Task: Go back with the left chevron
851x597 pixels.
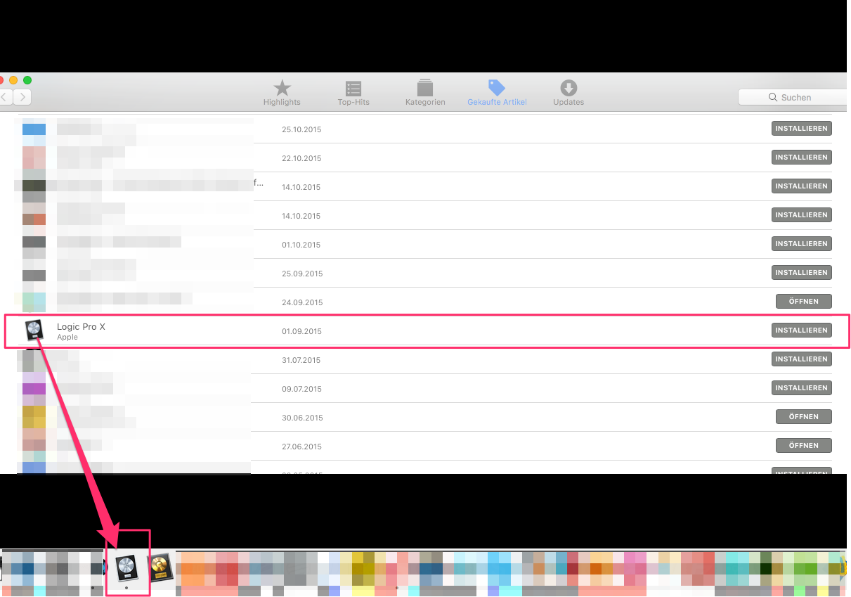Action: 6,97
